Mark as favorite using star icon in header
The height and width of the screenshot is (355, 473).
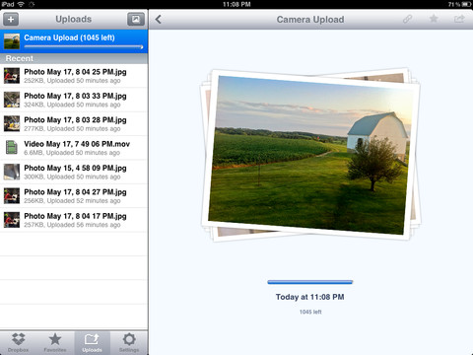coord(434,19)
